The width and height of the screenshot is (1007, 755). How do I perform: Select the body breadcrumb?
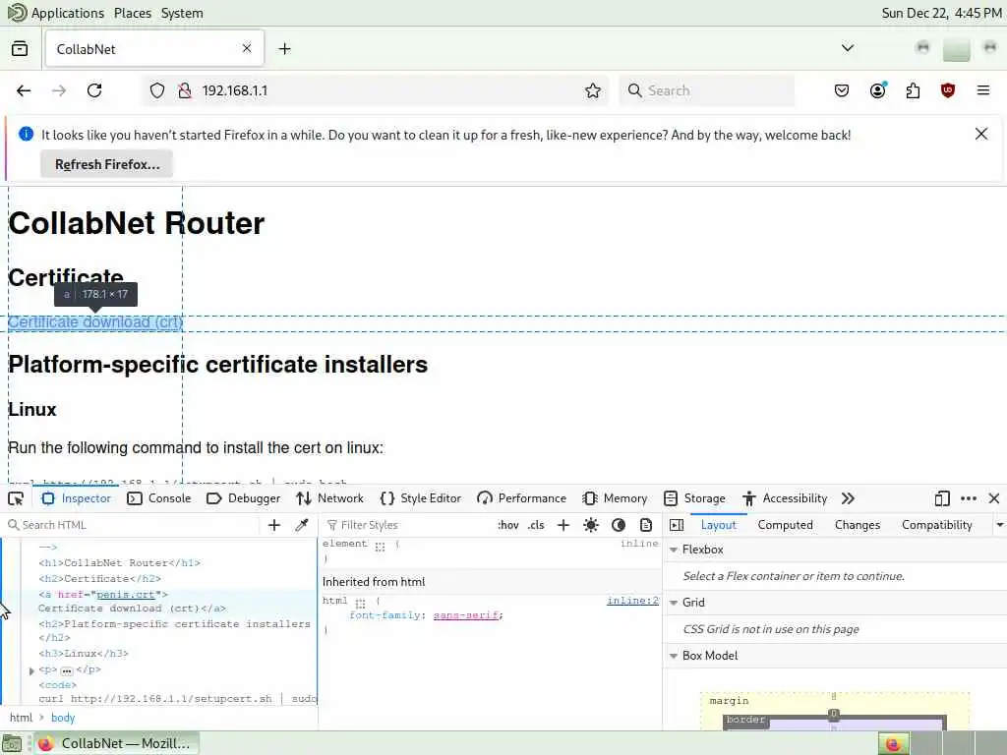[x=63, y=718]
